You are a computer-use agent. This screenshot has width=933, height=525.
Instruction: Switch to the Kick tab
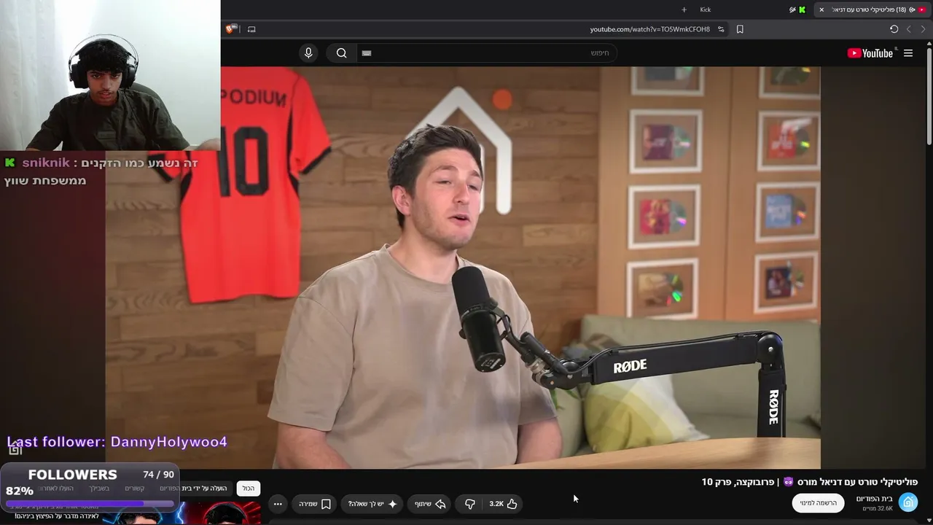[x=705, y=9]
